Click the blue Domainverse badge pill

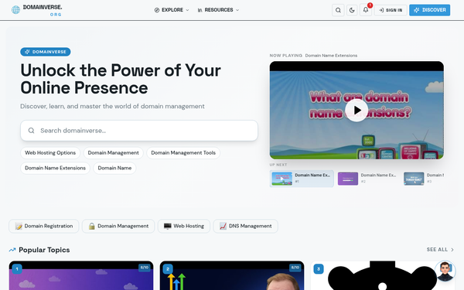point(46,52)
